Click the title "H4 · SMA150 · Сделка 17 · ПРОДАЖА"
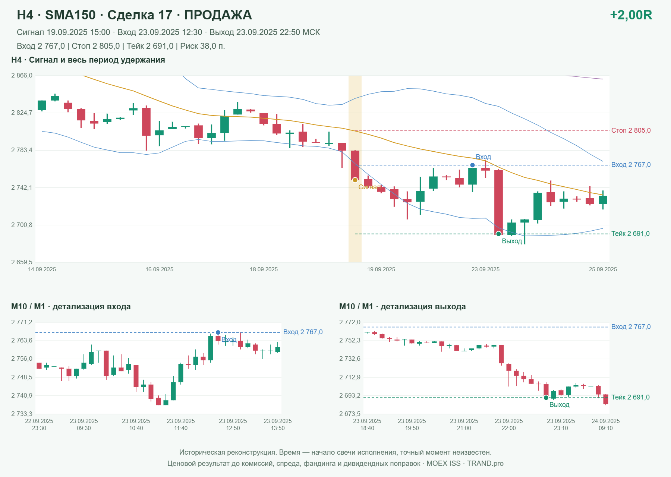 point(134,15)
